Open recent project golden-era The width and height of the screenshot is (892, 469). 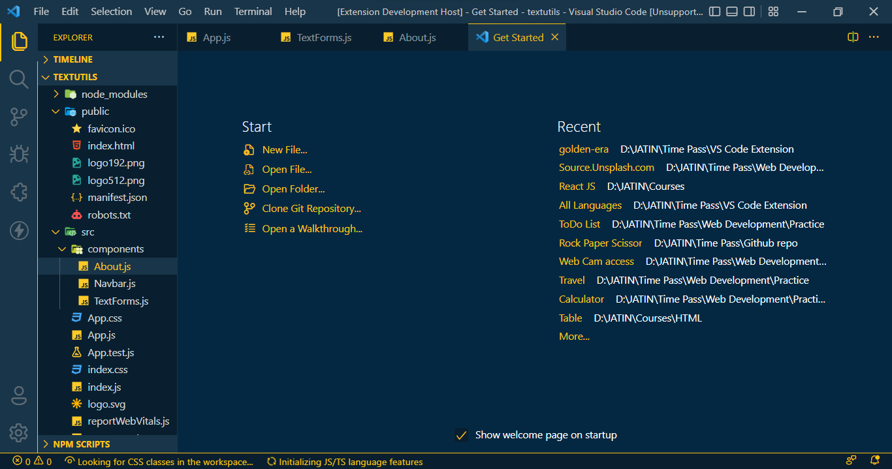(x=584, y=149)
